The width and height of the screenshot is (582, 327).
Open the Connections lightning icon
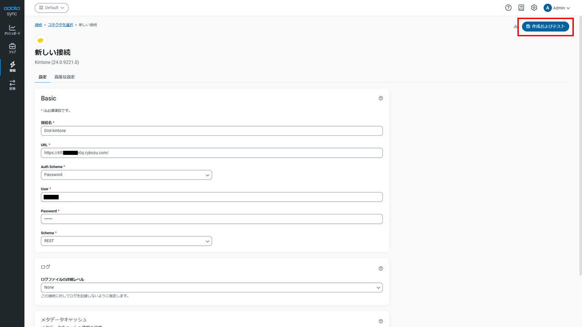pos(12,67)
